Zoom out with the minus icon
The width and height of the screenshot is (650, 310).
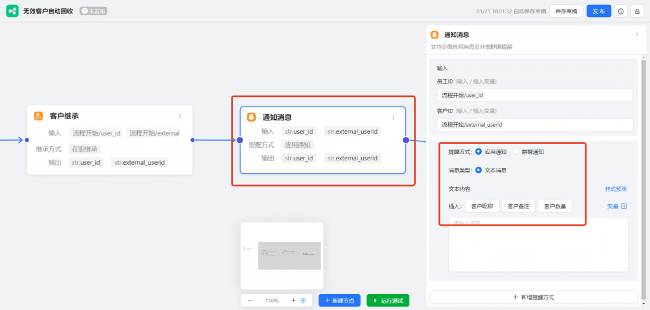click(x=250, y=300)
